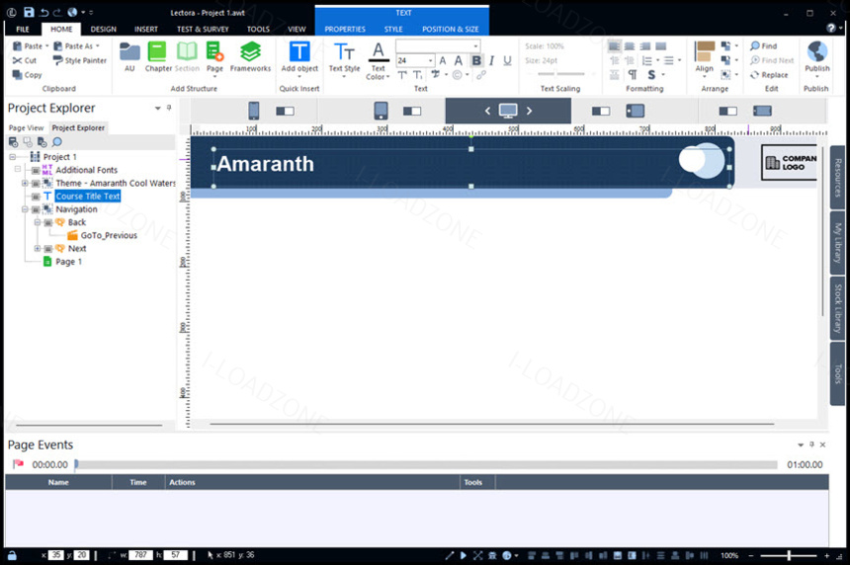The image size is (850, 565).
Task: Switch to the Page View tab
Action: [x=26, y=127]
